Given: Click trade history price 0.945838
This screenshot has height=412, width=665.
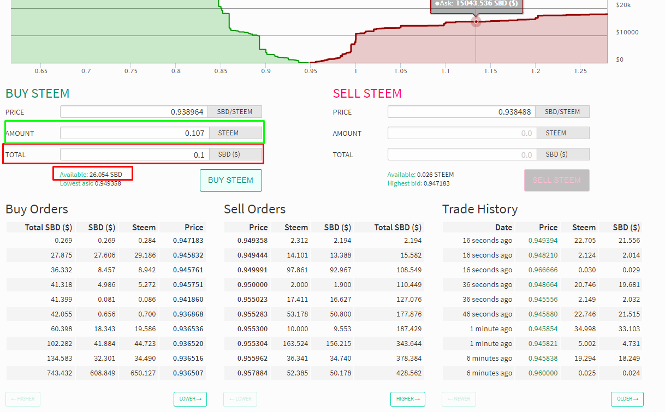Looking at the screenshot, I should click(543, 358).
